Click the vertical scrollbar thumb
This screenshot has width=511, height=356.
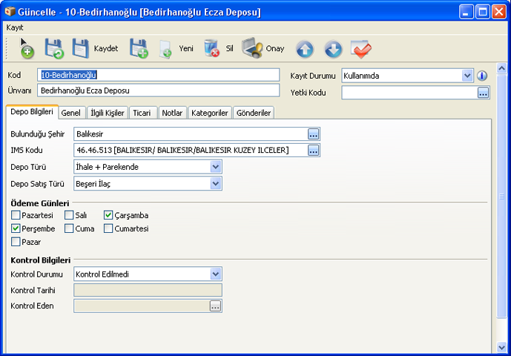point(501,196)
